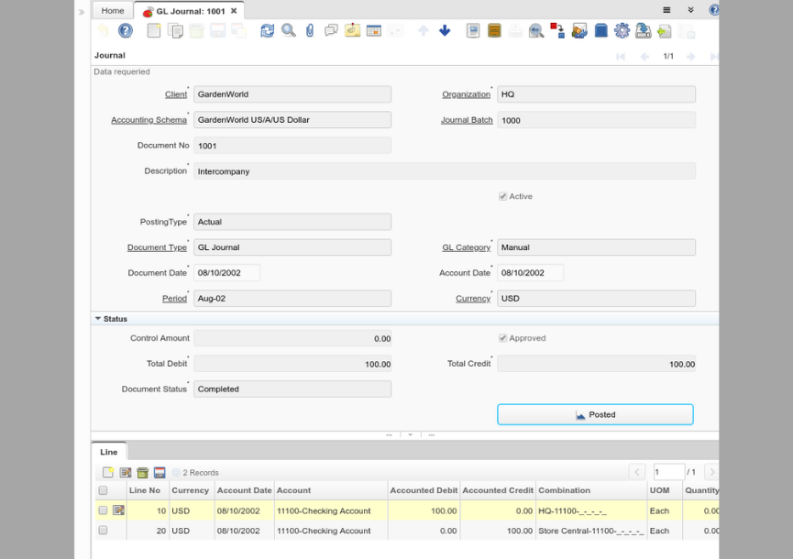This screenshot has width=793, height=559.
Task: Select all lines with the header checkbox
Action: (104, 490)
